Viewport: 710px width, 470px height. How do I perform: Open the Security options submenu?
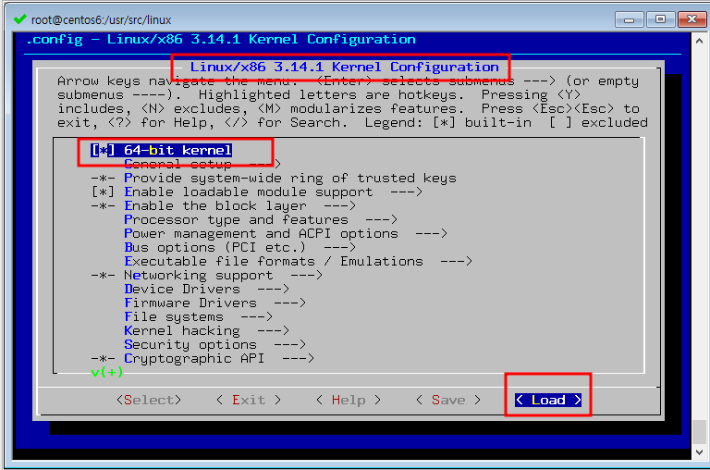tap(215, 344)
